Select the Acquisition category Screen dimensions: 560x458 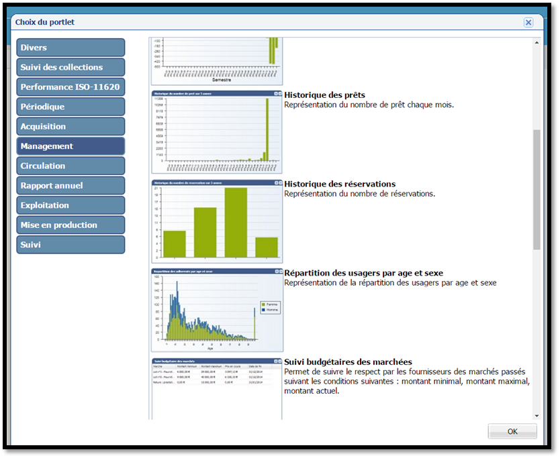tap(71, 126)
